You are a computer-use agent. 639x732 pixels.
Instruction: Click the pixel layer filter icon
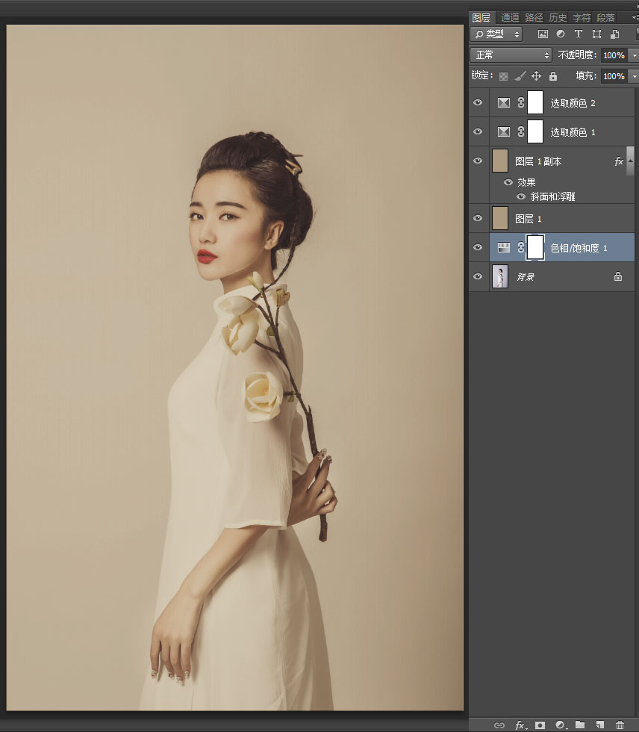pos(543,34)
